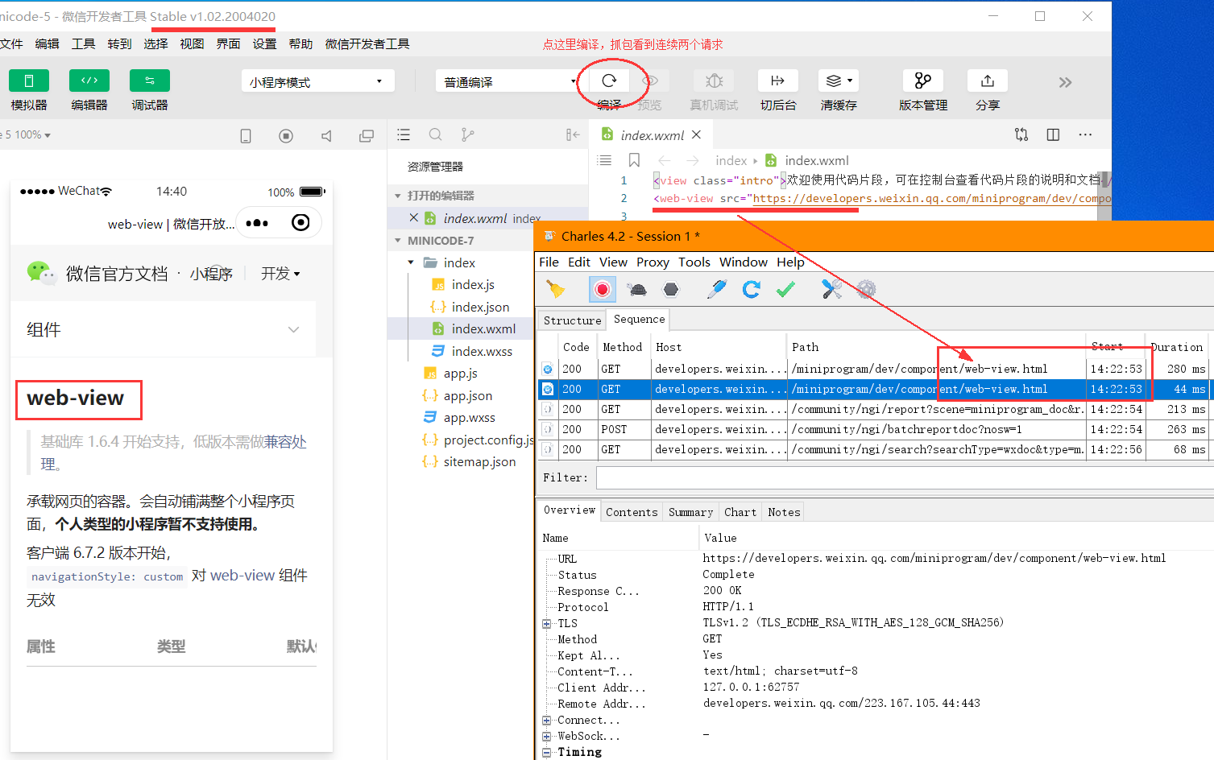
Task: Toggle the 模拟器 simulator panel button
Action: [x=29, y=81]
